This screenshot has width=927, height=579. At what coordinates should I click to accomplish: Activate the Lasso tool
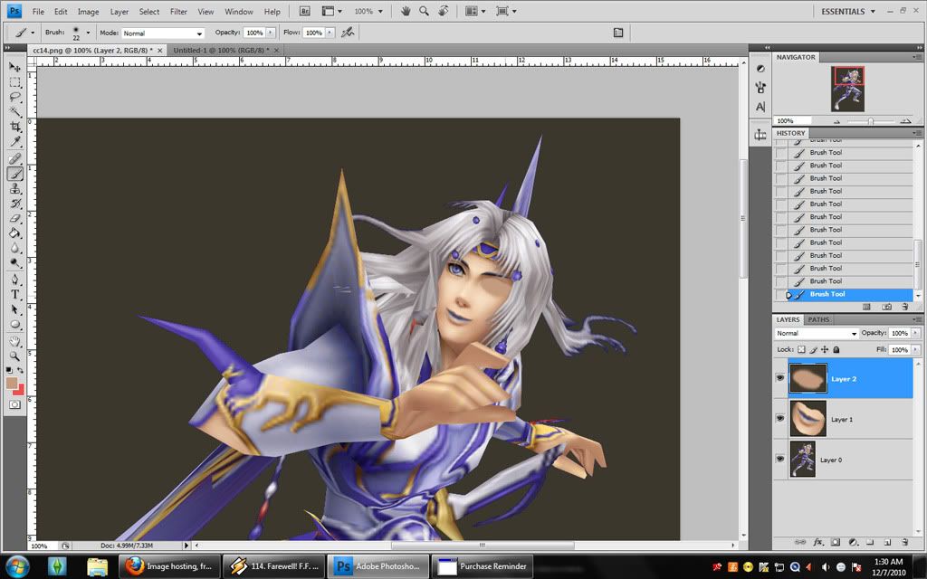pos(15,96)
